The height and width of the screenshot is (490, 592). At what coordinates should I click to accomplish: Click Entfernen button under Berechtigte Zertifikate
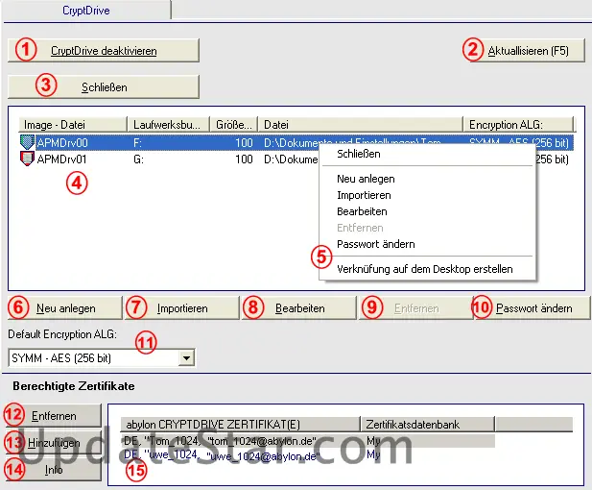coord(54,416)
